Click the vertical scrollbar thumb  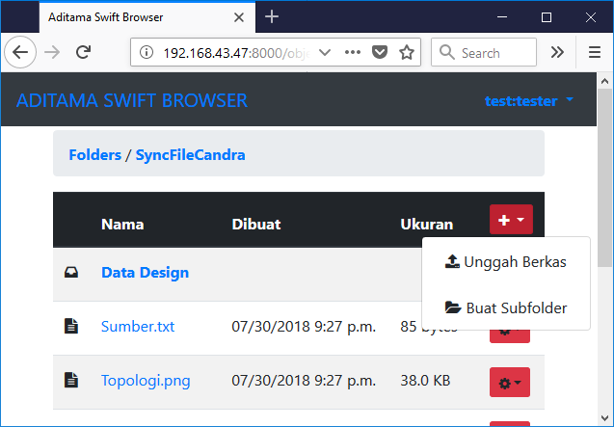point(605,178)
